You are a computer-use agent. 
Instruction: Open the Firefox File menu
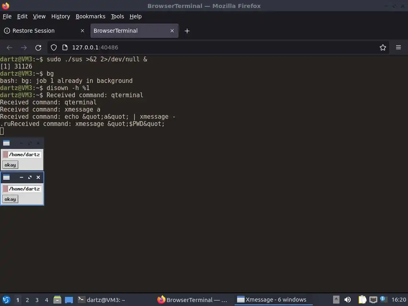pos(7,16)
